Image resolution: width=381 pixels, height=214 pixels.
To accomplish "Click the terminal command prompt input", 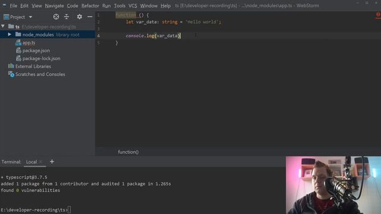I will coord(70,210).
